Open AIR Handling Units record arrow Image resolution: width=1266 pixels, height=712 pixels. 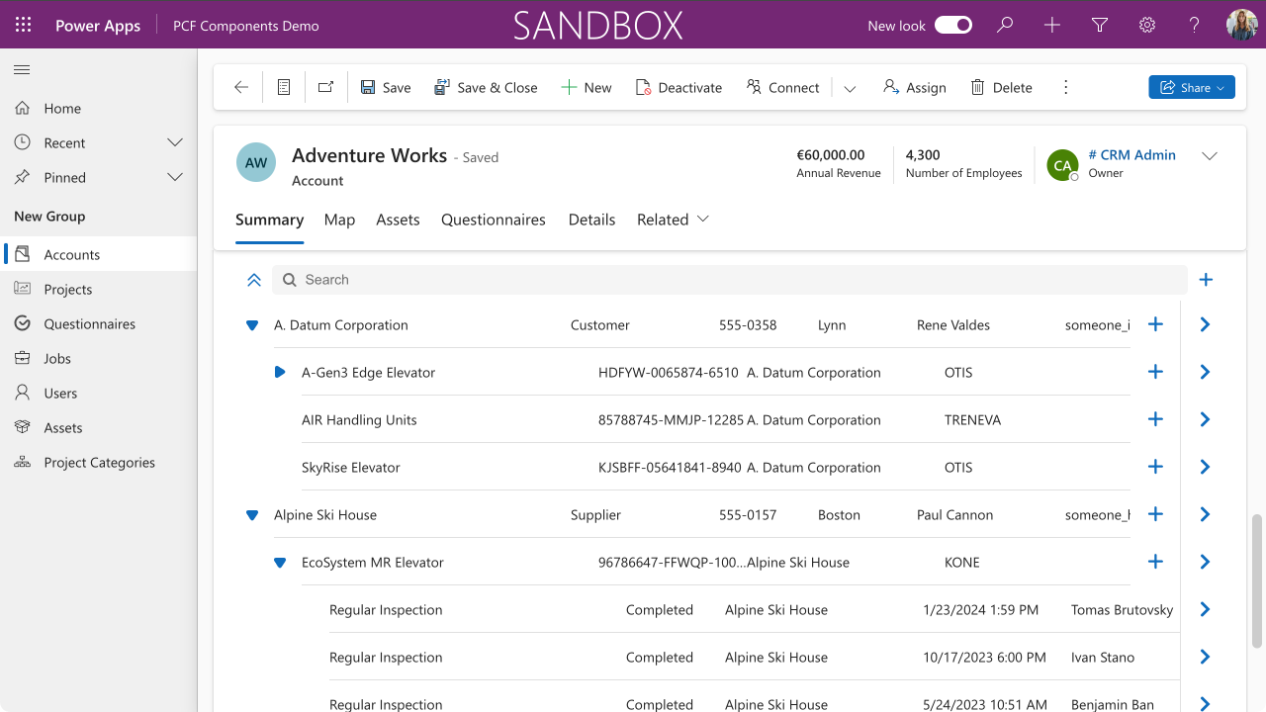click(x=1205, y=419)
